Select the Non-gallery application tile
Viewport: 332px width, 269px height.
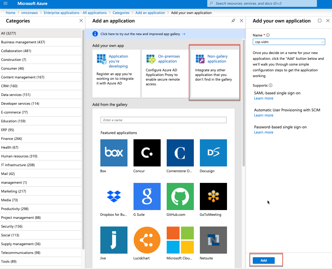point(214,73)
